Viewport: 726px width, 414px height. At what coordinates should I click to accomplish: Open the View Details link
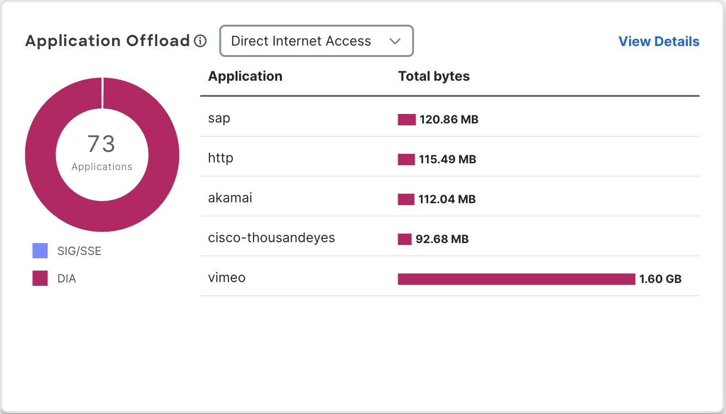(x=659, y=41)
